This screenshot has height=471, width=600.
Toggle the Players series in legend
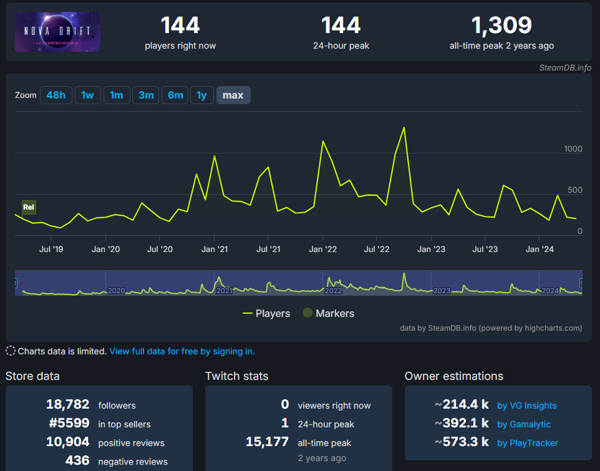click(x=266, y=313)
